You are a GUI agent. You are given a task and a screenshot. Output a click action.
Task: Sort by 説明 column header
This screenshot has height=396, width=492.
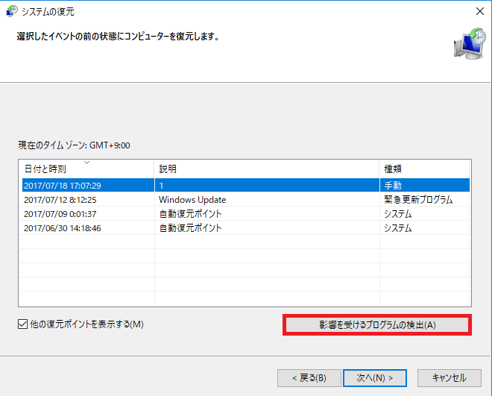pos(267,169)
